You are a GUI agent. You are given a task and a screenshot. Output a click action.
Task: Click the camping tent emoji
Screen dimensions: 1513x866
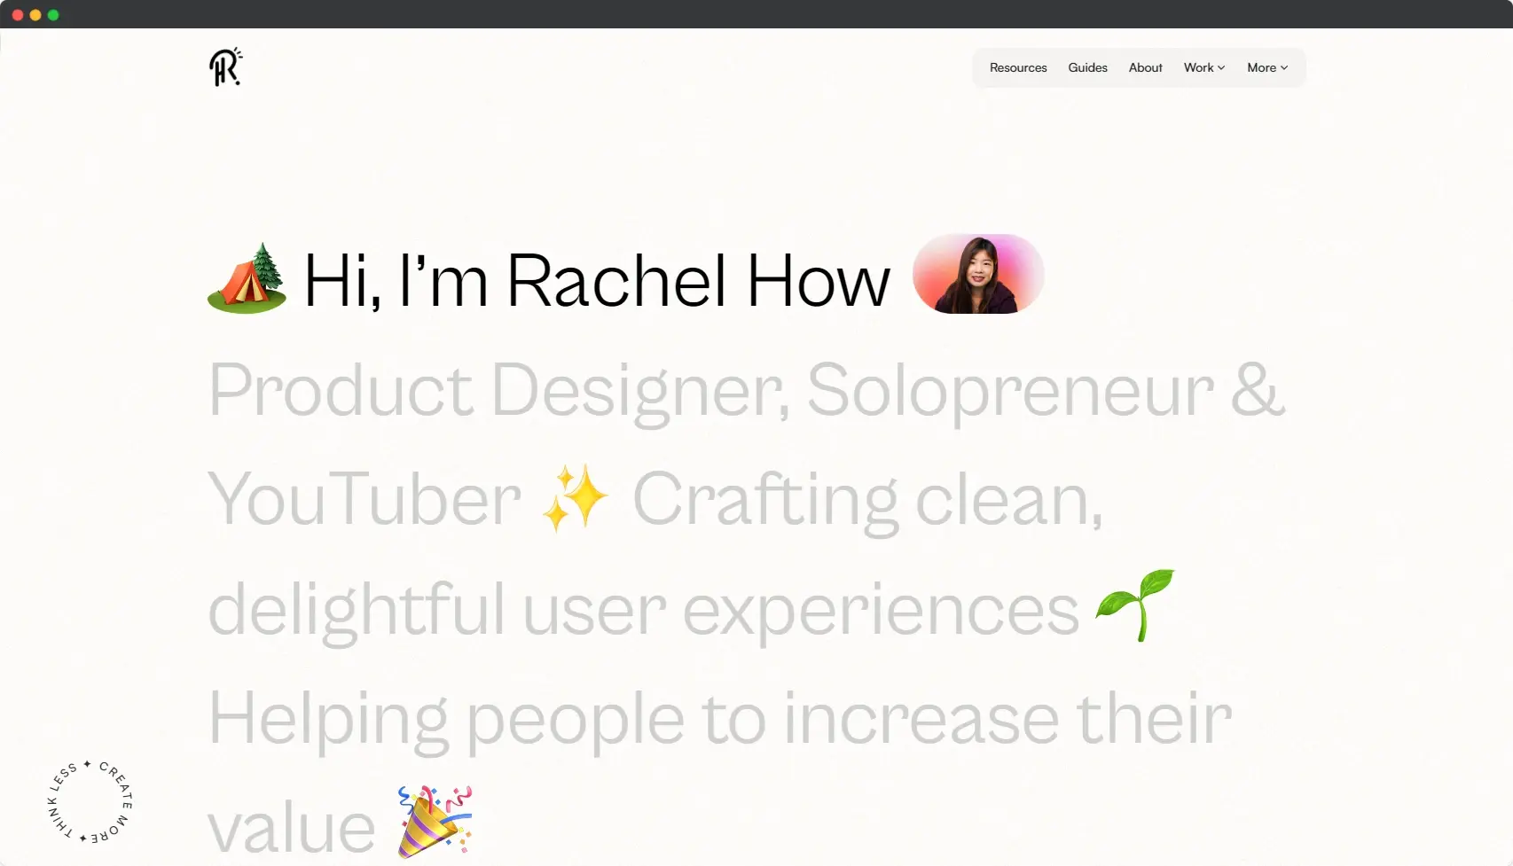coord(247,278)
